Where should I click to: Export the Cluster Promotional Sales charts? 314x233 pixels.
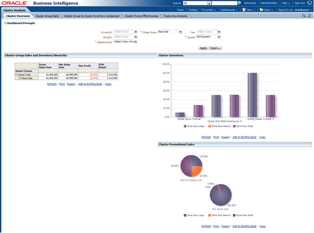[x=225, y=226]
